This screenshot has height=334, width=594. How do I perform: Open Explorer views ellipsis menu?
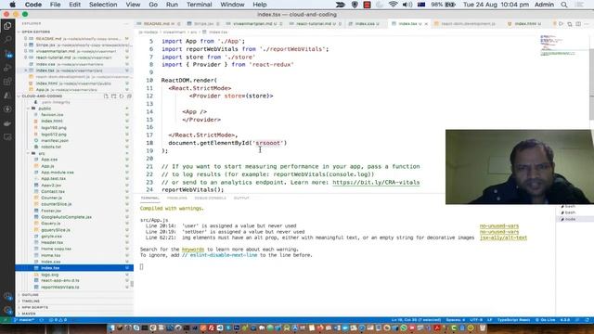point(126,23)
